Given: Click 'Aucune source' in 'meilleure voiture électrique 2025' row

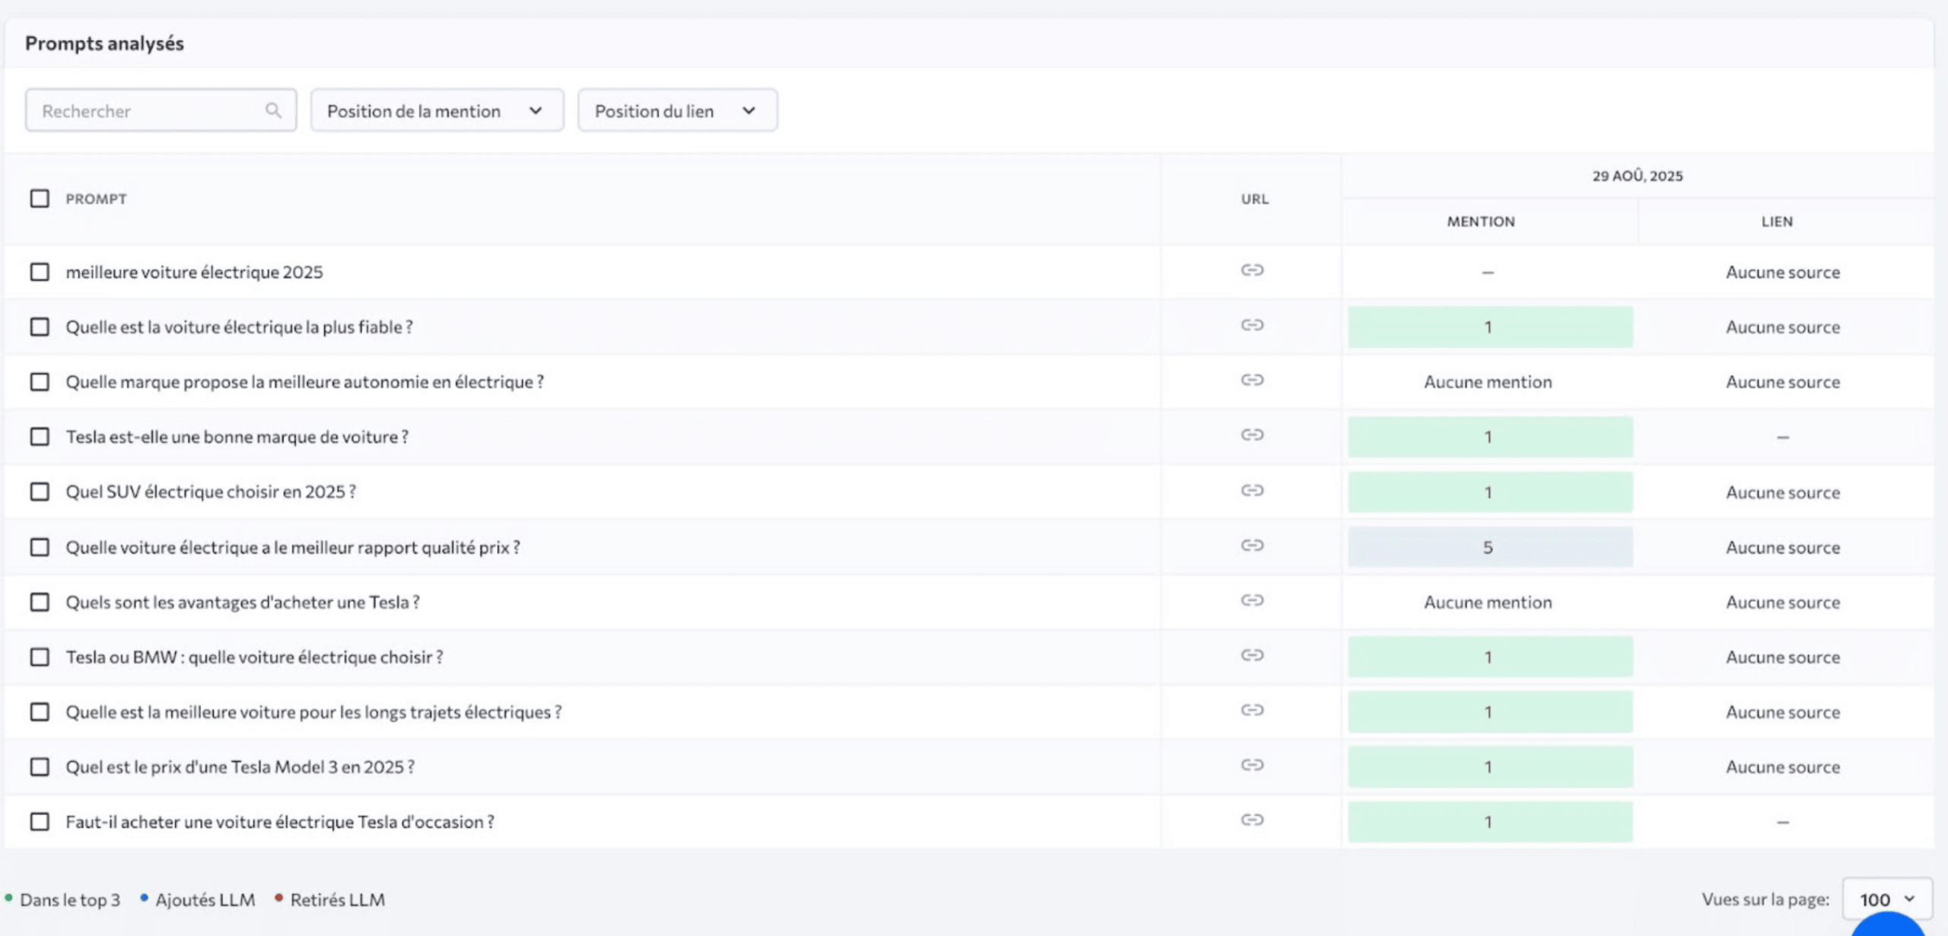Looking at the screenshot, I should pyautogui.click(x=1783, y=272).
